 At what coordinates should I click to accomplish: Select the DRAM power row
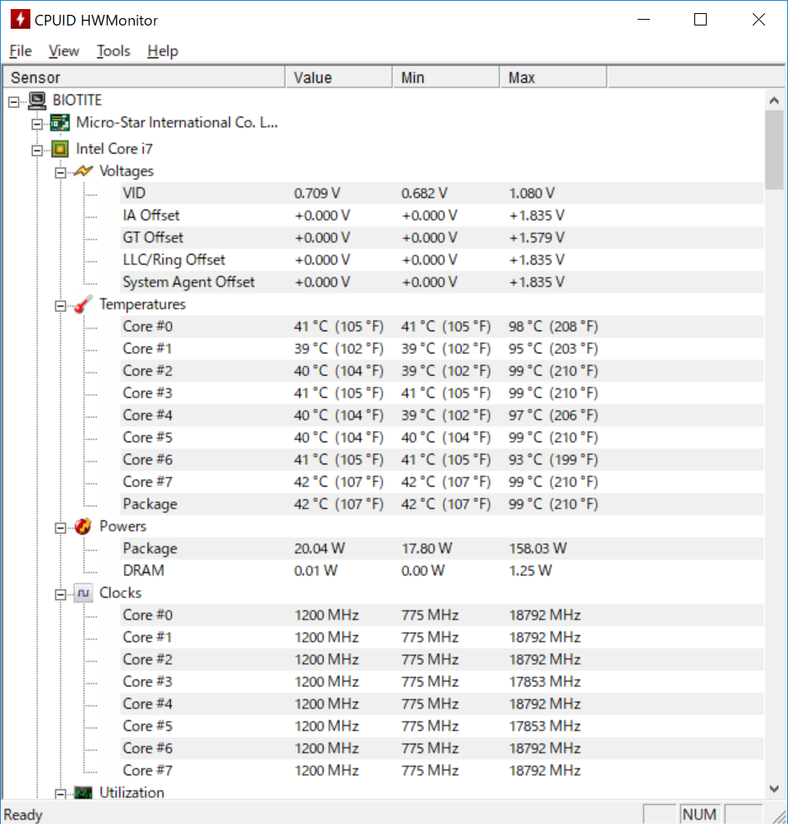coord(441,571)
